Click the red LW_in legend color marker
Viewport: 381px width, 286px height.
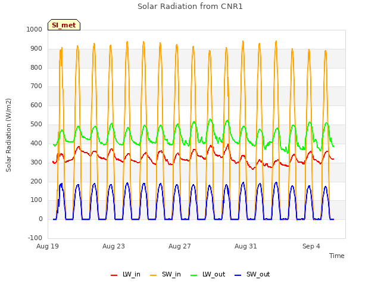(x=114, y=275)
